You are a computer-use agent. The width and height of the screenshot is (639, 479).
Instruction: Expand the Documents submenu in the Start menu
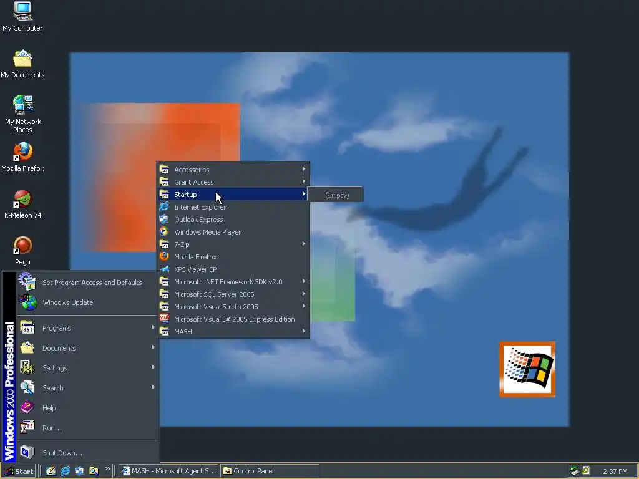[86, 348]
